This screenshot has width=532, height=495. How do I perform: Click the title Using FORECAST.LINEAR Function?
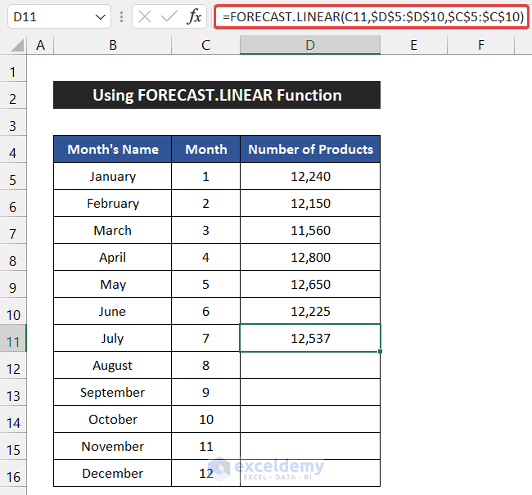[217, 95]
